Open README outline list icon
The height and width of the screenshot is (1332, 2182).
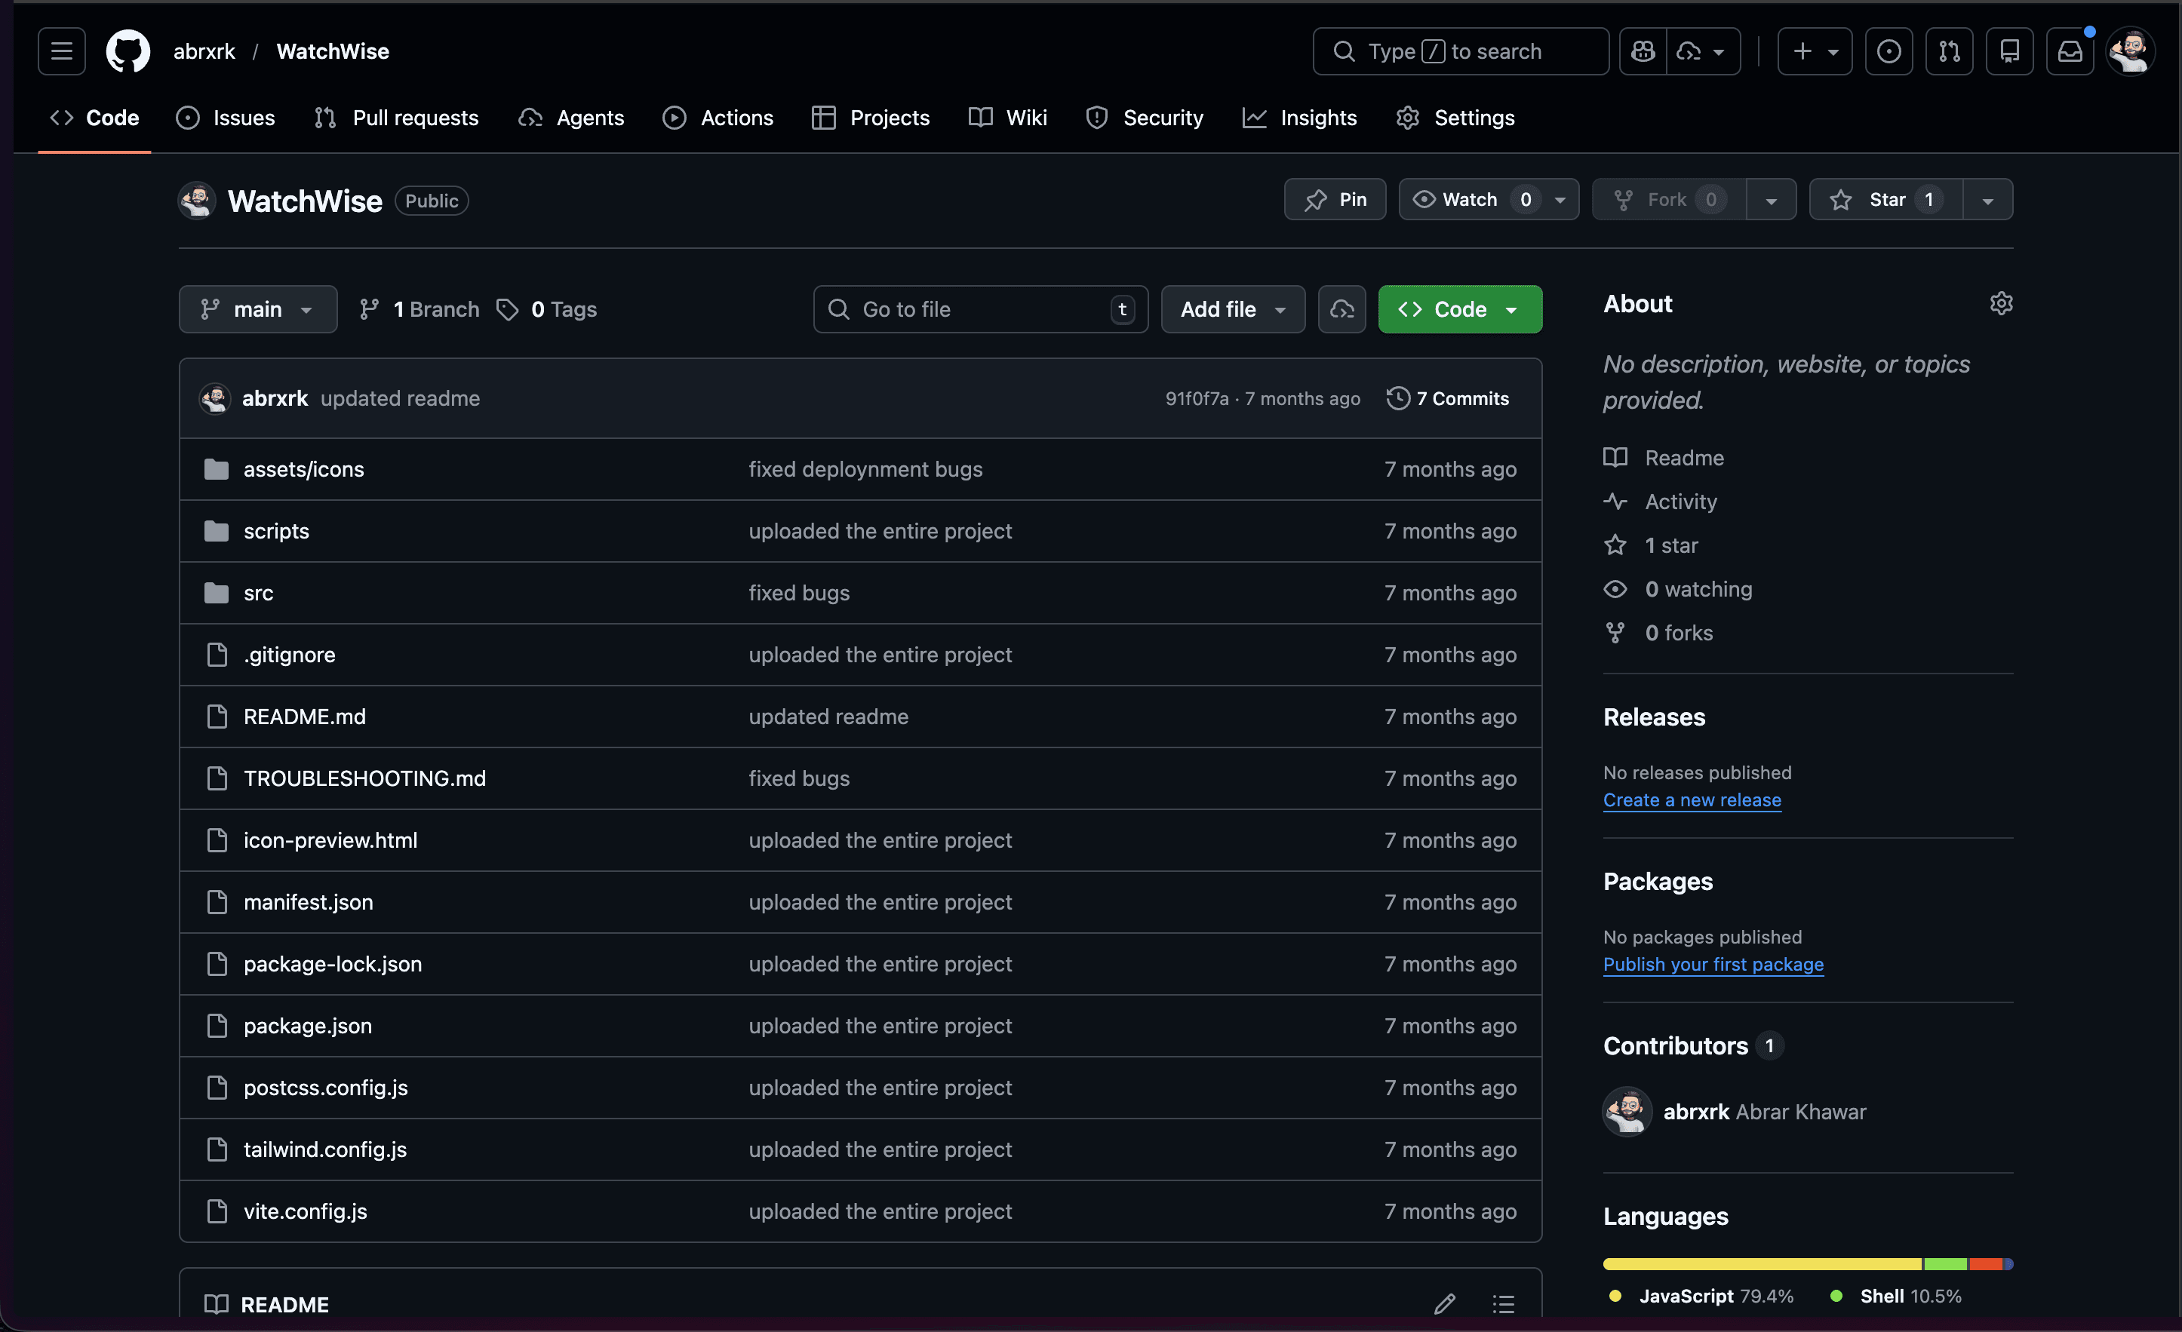(x=1503, y=1303)
